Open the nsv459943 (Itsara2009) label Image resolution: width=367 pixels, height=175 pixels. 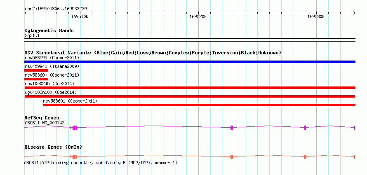(52, 66)
